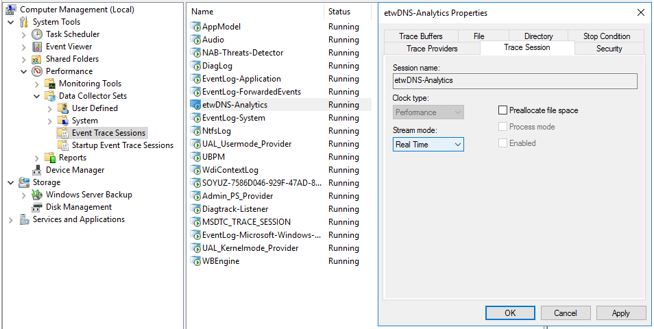Switch to the Trace Providers tab

[431, 49]
